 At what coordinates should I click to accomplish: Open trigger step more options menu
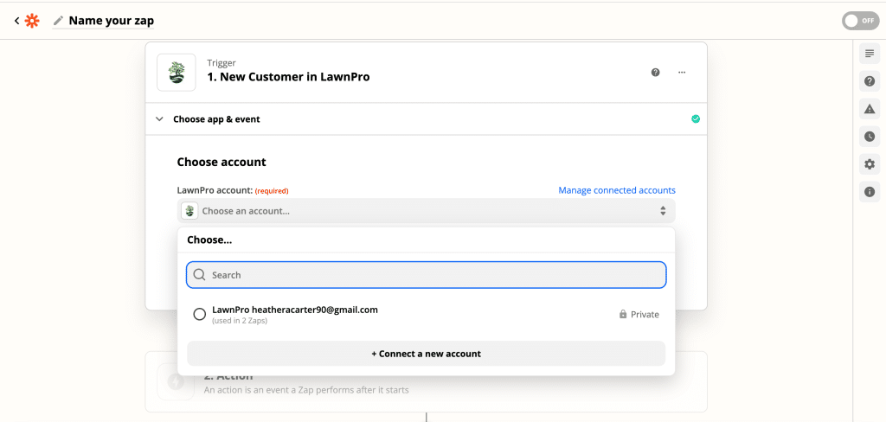click(x=682, y=73)
